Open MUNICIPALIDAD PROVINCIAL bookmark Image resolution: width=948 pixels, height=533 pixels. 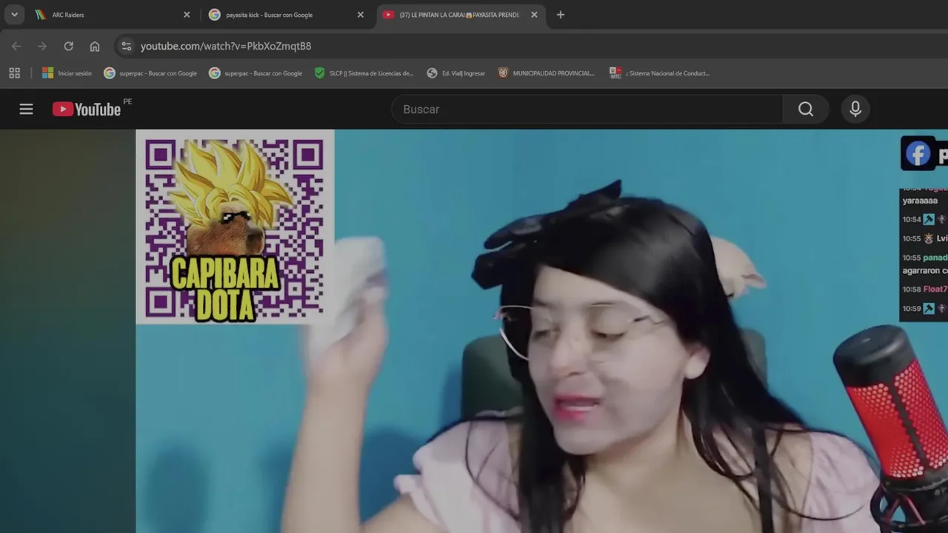tap(546, 73)
